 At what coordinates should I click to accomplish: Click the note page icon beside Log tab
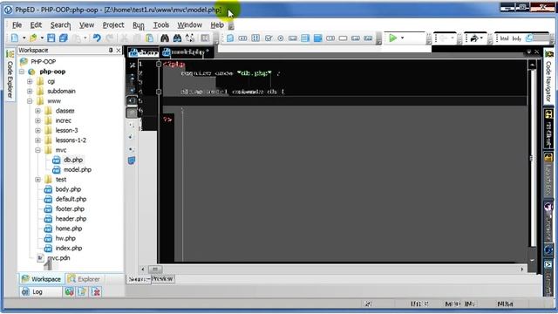click(82, 292)
